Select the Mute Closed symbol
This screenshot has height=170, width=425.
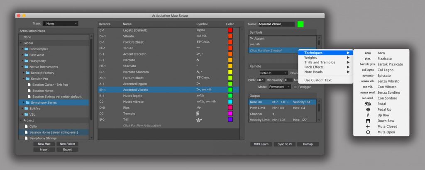coord(381,126)
